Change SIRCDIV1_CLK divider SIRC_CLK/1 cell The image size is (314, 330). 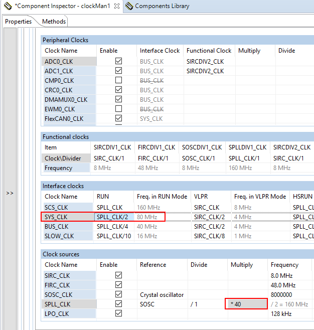(x=113, y=158)
